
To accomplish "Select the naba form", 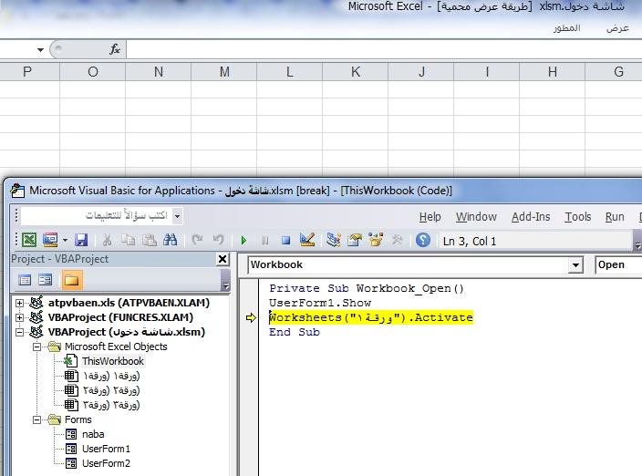I will coord(93,434).
